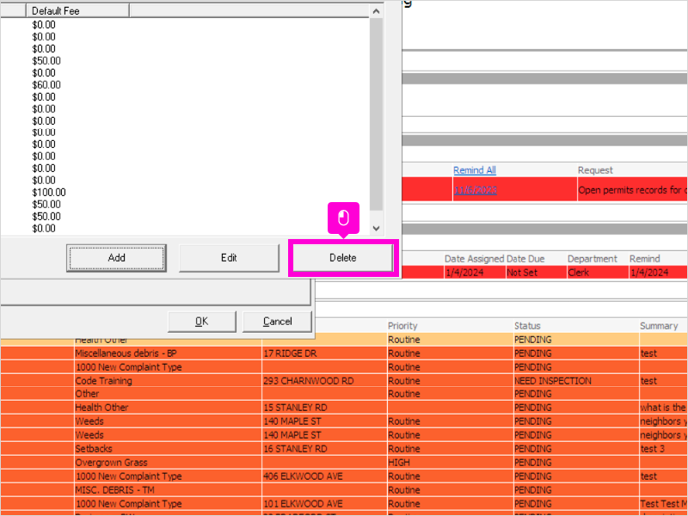The height and width of the screenshot is (516, 688).
Task: Confirm the dialog with OK
Action: click(202, 322)
